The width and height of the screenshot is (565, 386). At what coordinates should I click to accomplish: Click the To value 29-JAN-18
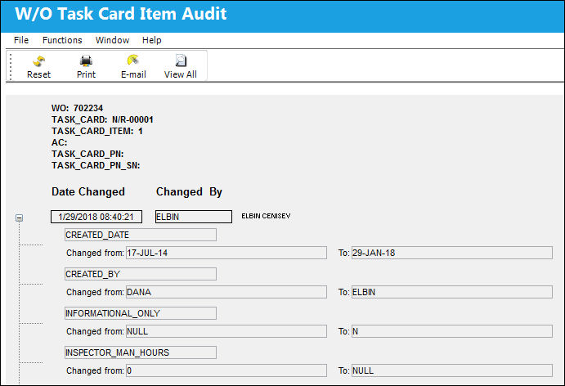pyautogui.click(x=452, y=253)
